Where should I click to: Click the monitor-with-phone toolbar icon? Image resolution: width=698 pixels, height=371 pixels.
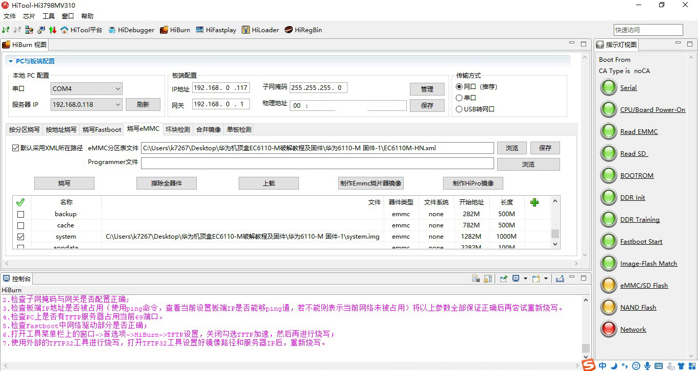click(x=41, y=30)
